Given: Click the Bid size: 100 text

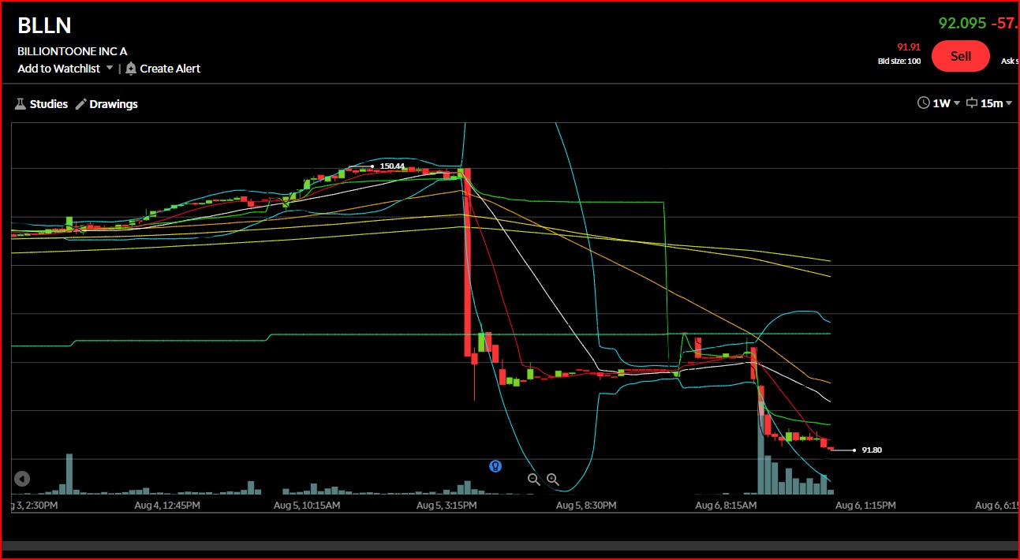Looking at the screenshot, I should 899,61.
